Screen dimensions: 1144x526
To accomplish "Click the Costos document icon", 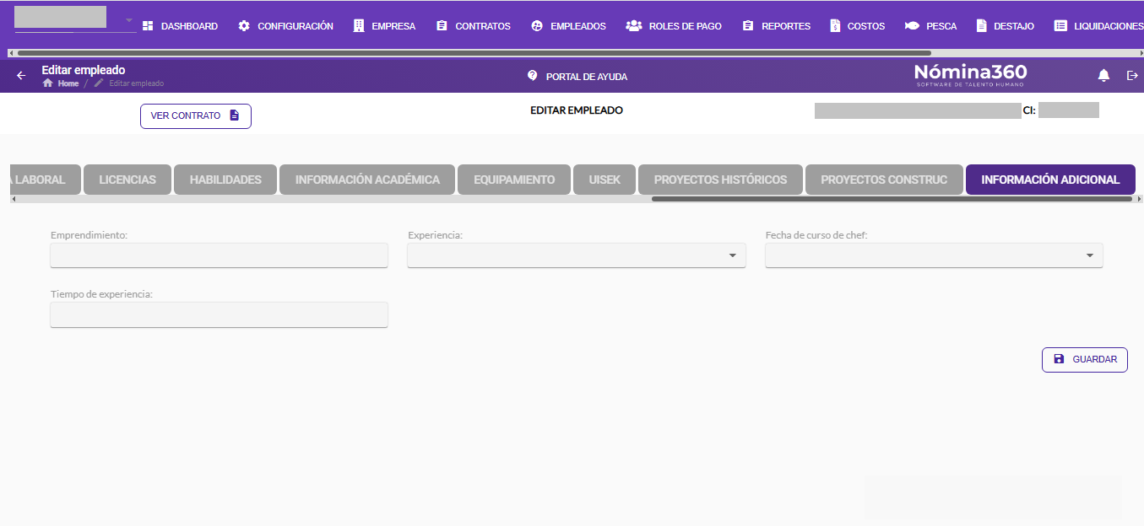I will (x=835, y=26).
